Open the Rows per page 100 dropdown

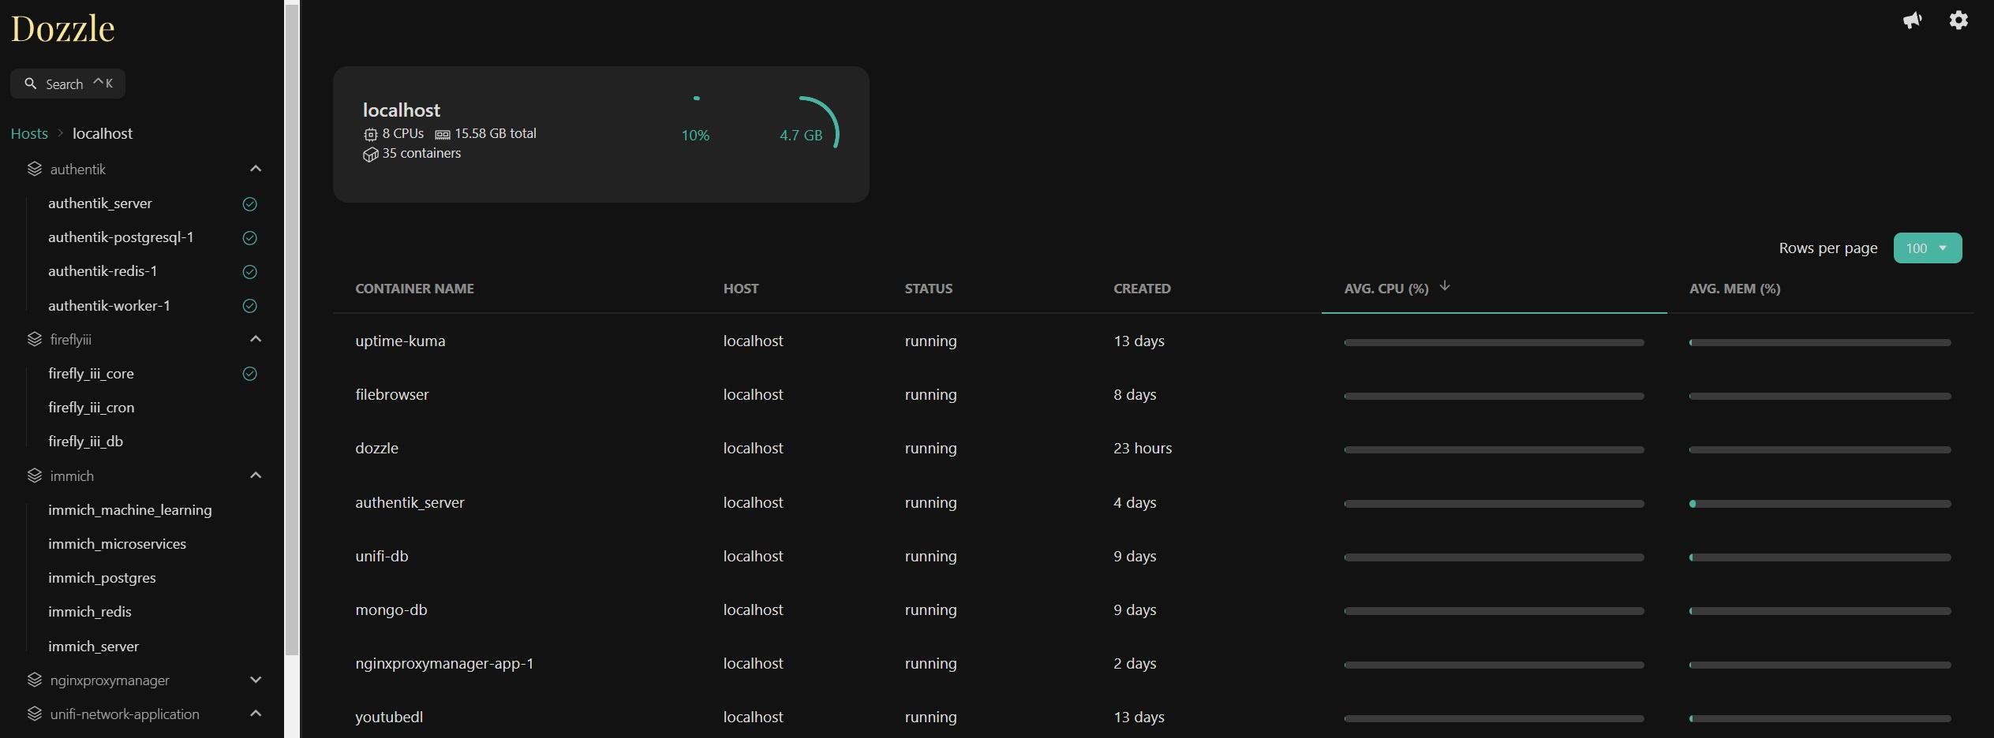1927,248
